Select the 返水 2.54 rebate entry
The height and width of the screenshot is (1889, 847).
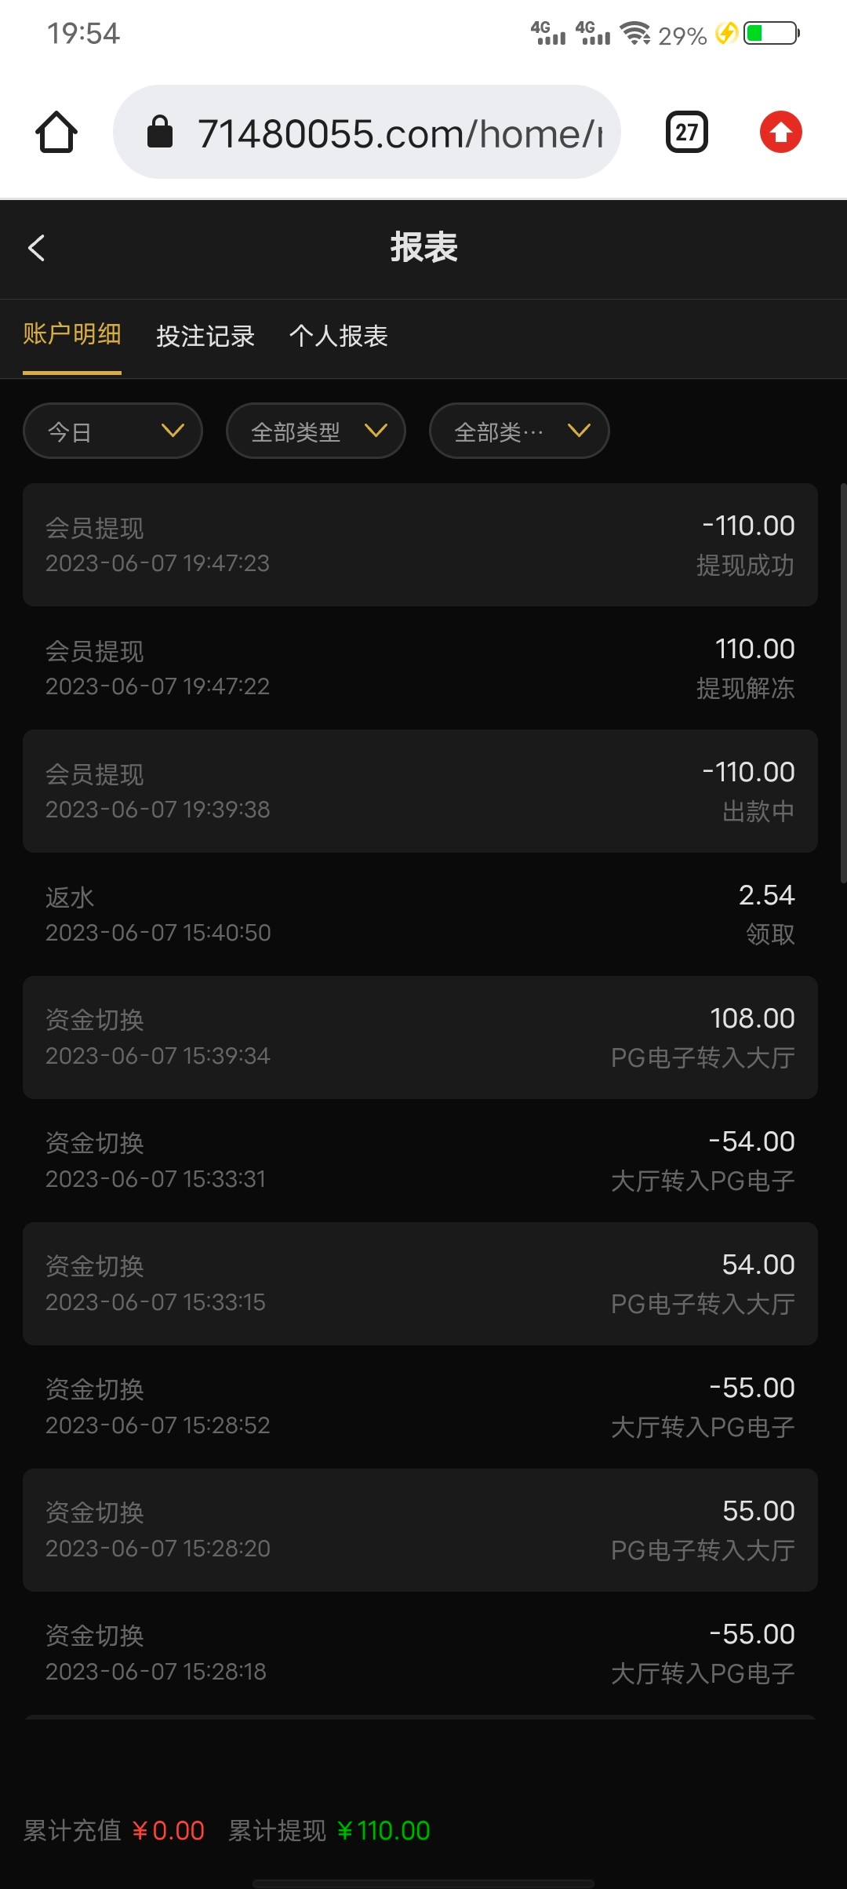coord(420,915)
